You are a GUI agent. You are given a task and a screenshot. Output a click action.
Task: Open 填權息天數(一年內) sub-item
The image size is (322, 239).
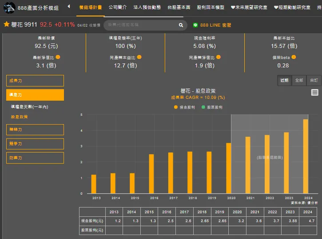(30, 107)
